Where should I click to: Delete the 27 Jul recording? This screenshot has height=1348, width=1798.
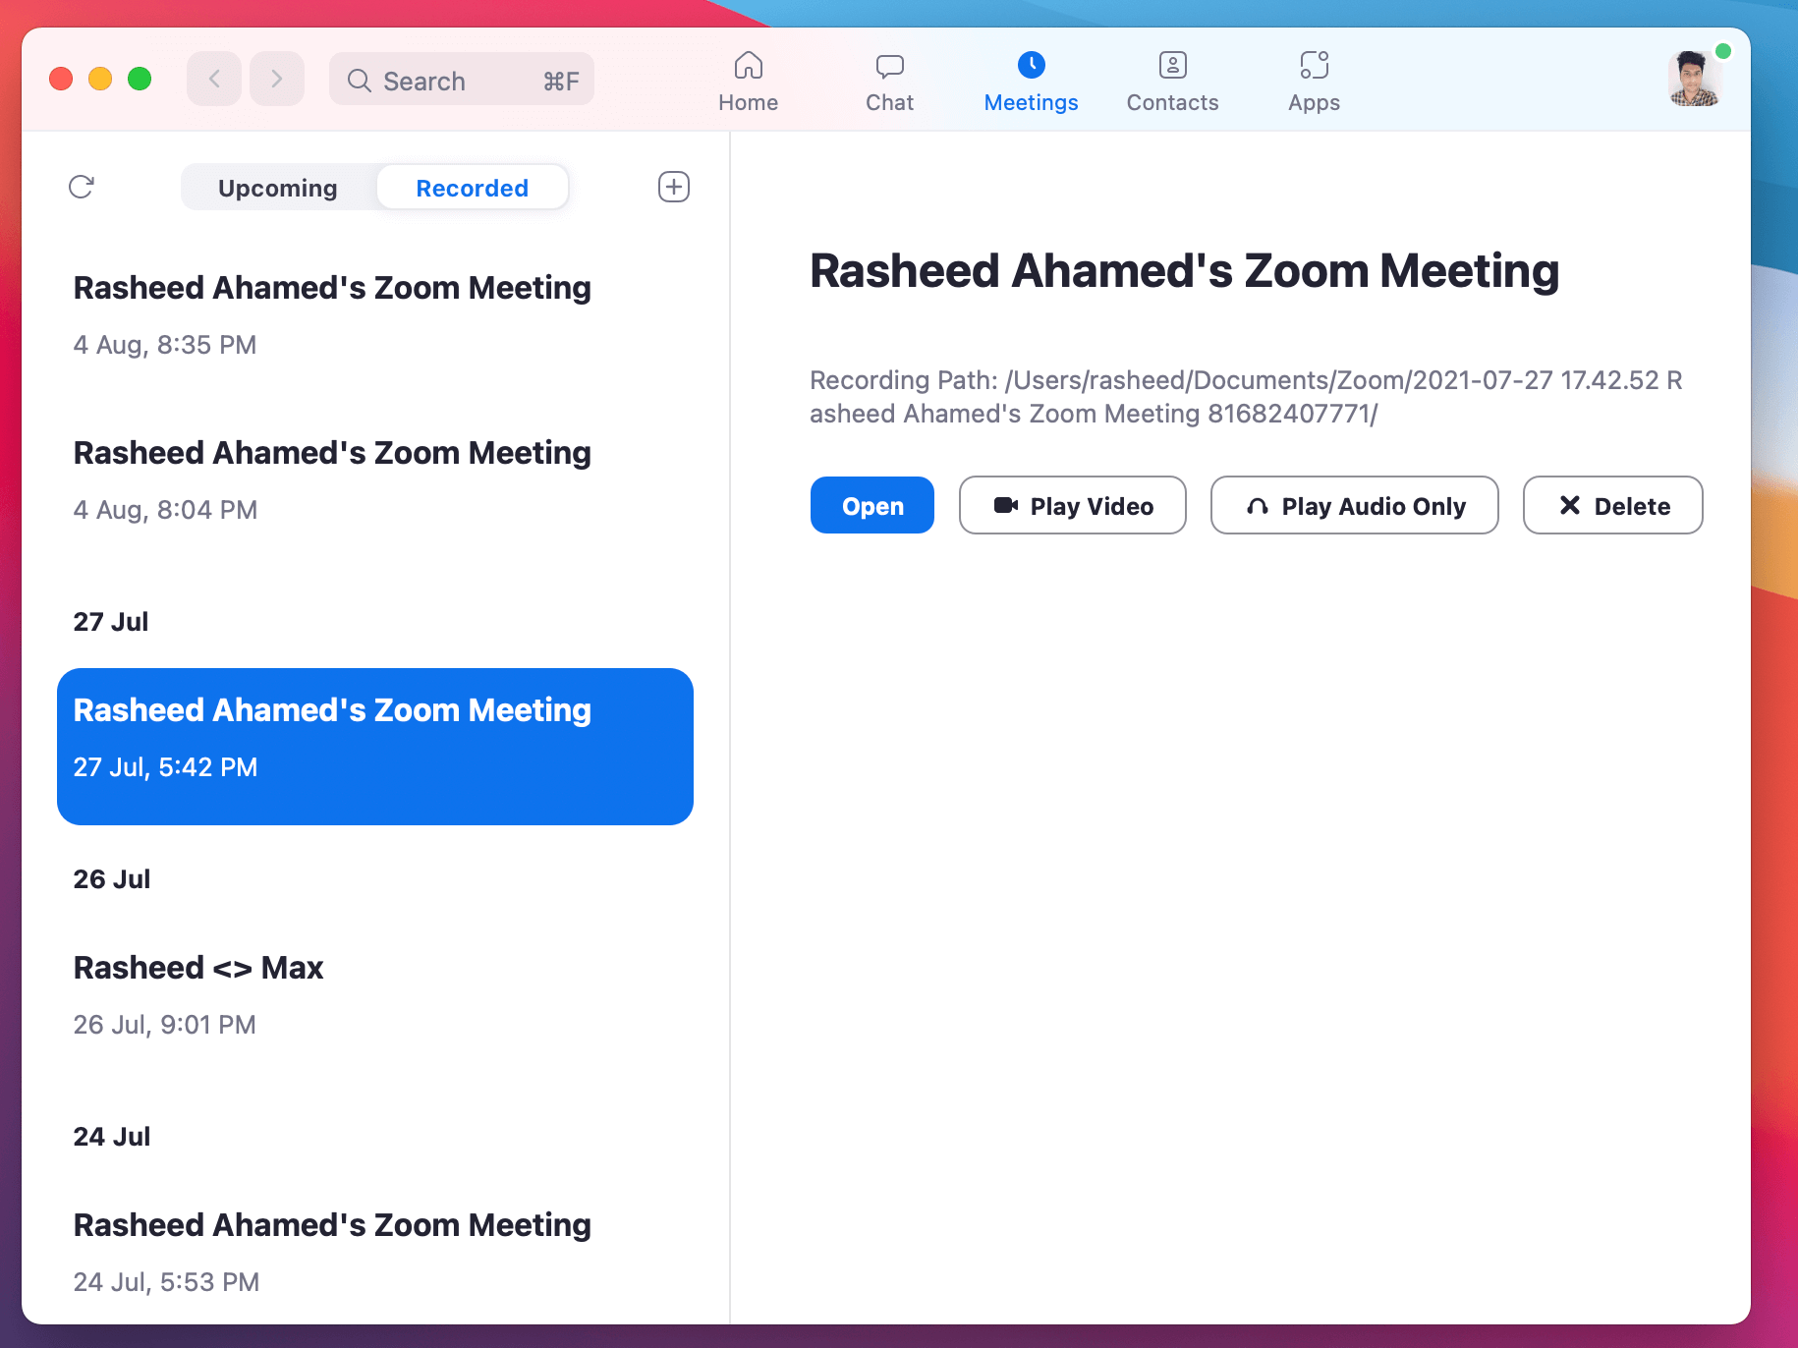point(1611,505)
